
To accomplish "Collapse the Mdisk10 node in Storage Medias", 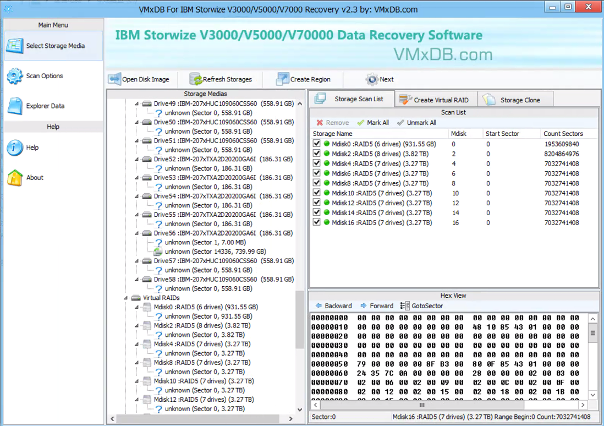I will point(137,381).
